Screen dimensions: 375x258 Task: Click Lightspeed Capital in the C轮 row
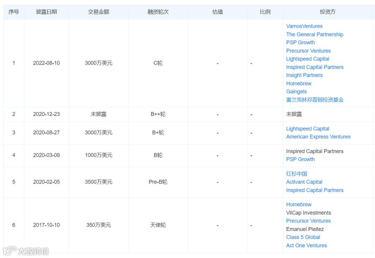pyautogui.click(x=308, y=59)
